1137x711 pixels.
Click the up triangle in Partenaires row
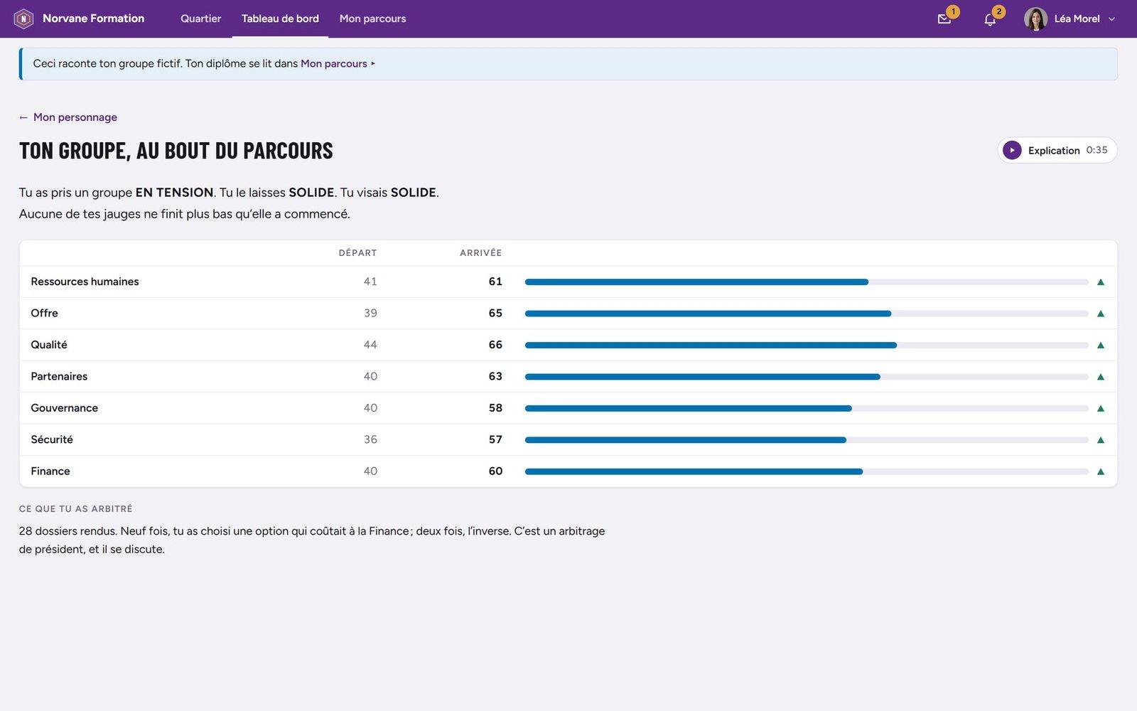tap(1101, 377)
